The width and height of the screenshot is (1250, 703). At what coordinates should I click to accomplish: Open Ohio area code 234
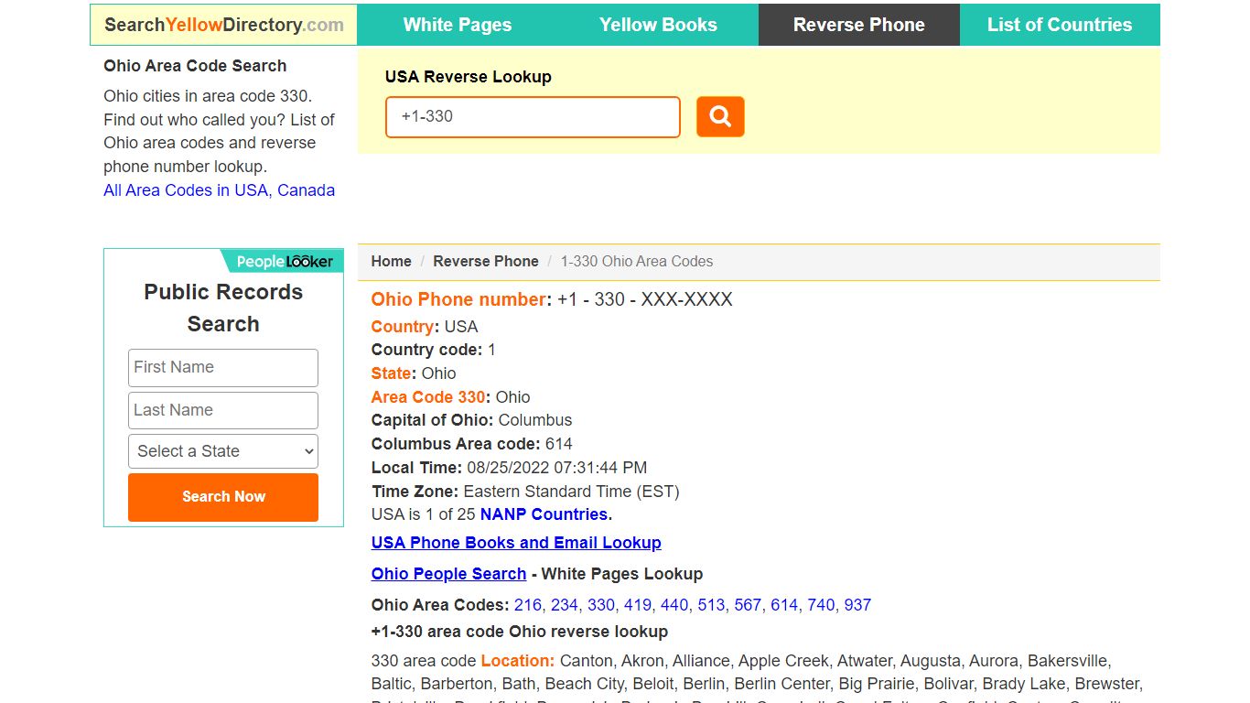coord(565,605)
